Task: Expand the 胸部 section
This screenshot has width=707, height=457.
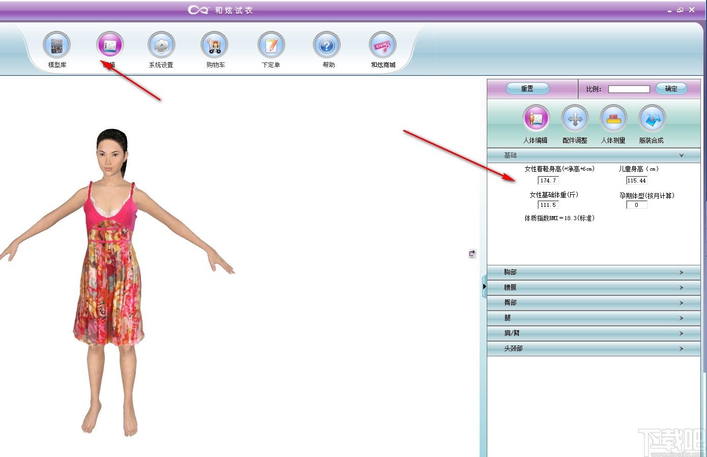Action: pyautogui.click(x=594, y=272)
